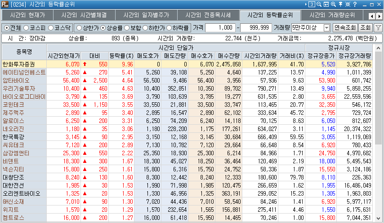Click the 조회 button
Image resolution: width=384 pixels, height=223 pixels.
pos(366,28)
